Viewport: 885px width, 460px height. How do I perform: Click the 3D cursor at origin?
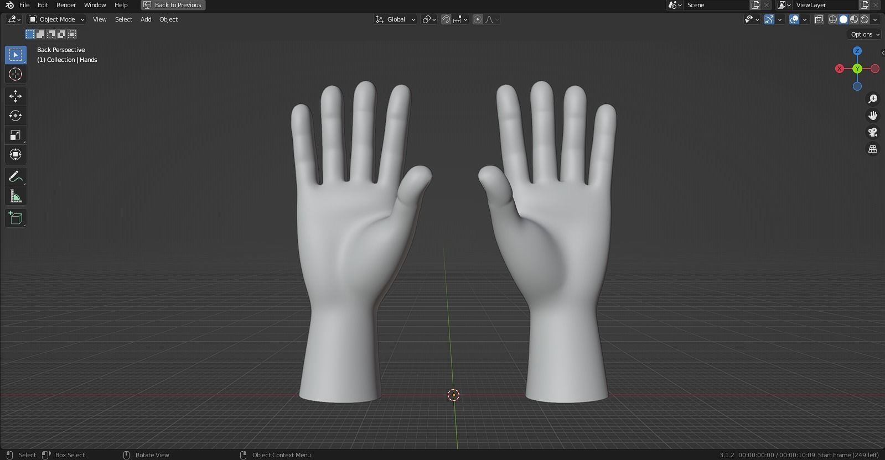[x=453, y=395]
